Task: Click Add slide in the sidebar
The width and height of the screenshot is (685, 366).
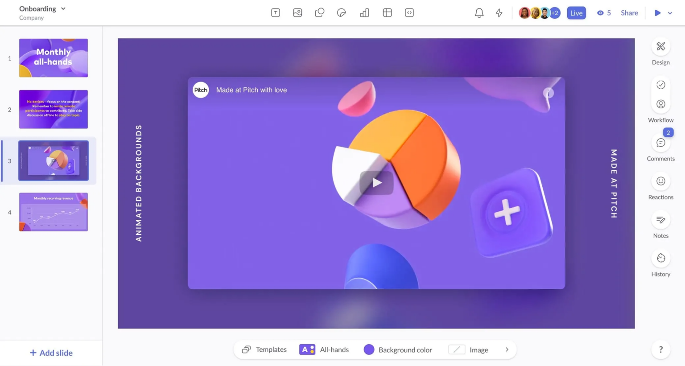Action: [51, 353]
